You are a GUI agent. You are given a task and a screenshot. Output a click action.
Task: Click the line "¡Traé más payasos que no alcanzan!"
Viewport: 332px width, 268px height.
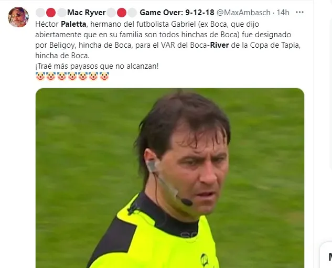click(x=97, y=66)
